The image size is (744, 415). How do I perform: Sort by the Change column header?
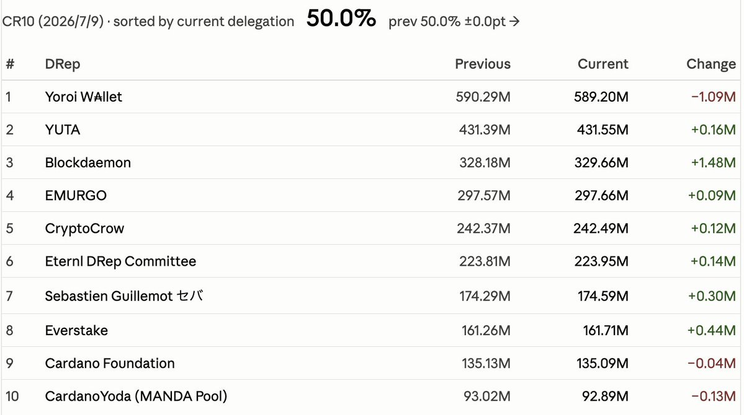[710, 64]
